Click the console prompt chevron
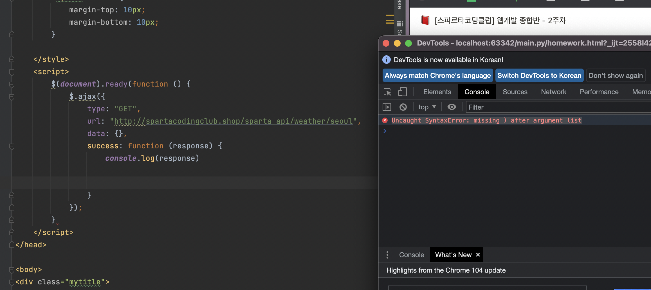Viewport: 651px width, 290px height. pos(385,131)
